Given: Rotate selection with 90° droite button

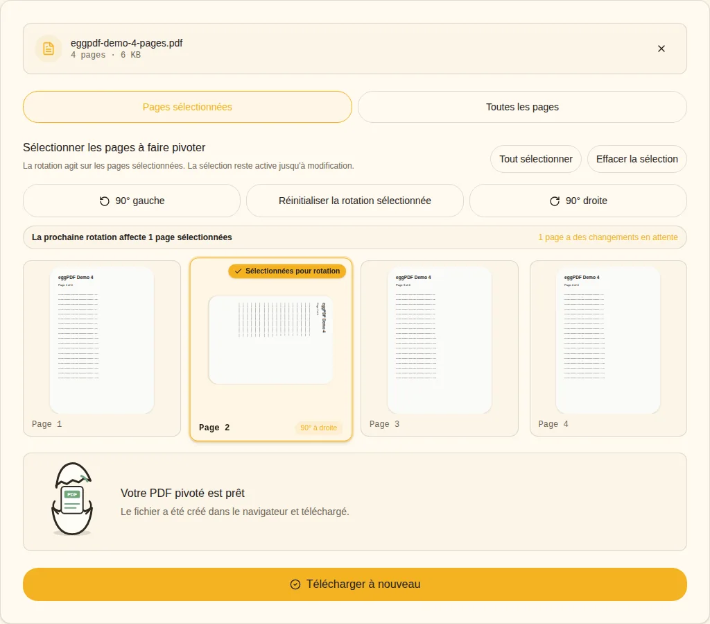Looking at the screenshot, I should (578, 201).
